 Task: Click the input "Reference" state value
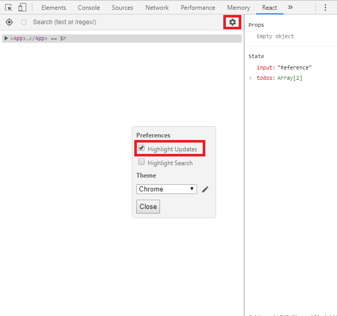click(294, 67)
